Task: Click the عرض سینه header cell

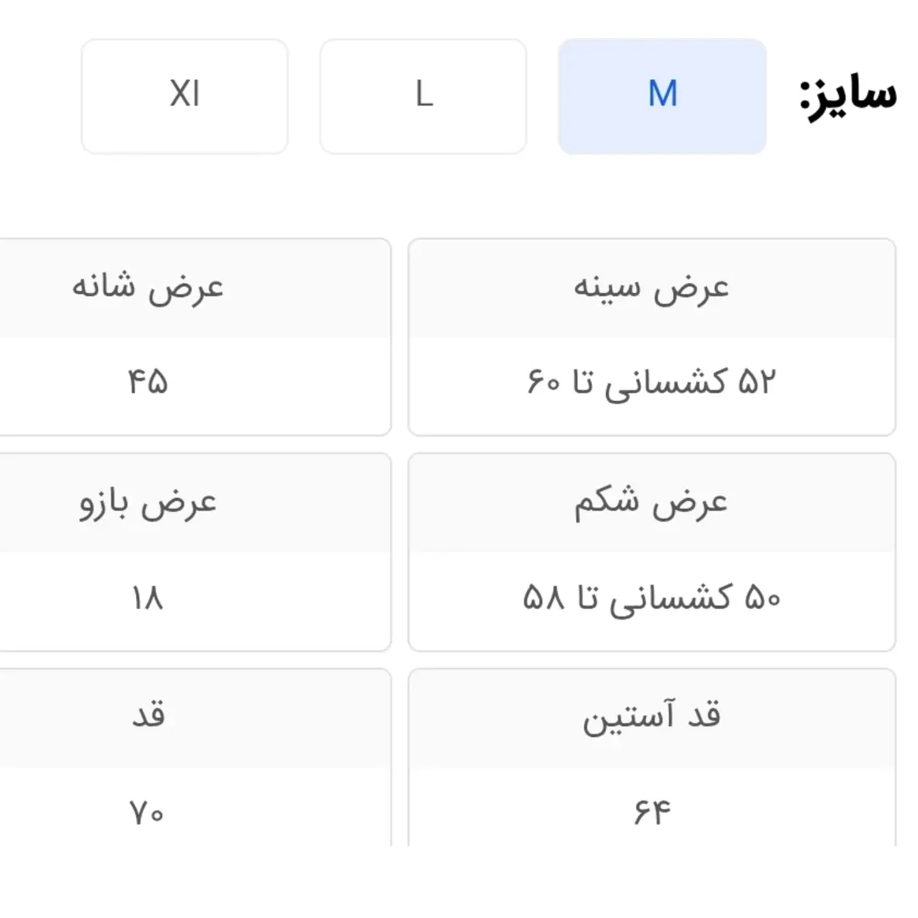Action: (652, 288)
